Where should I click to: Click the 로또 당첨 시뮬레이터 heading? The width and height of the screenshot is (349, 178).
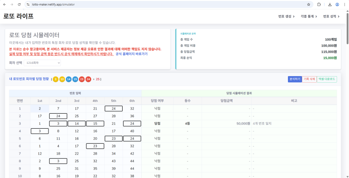[x=34, y=35]
